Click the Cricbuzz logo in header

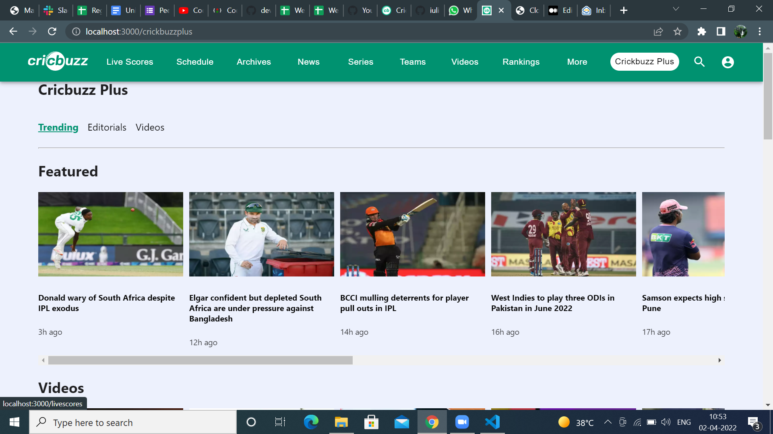(58, 61)
